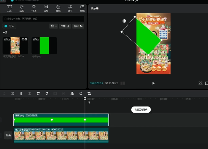208x149 pixels.
Task: Expand the grid view mode dropdown
Action: tap(54, 26)
